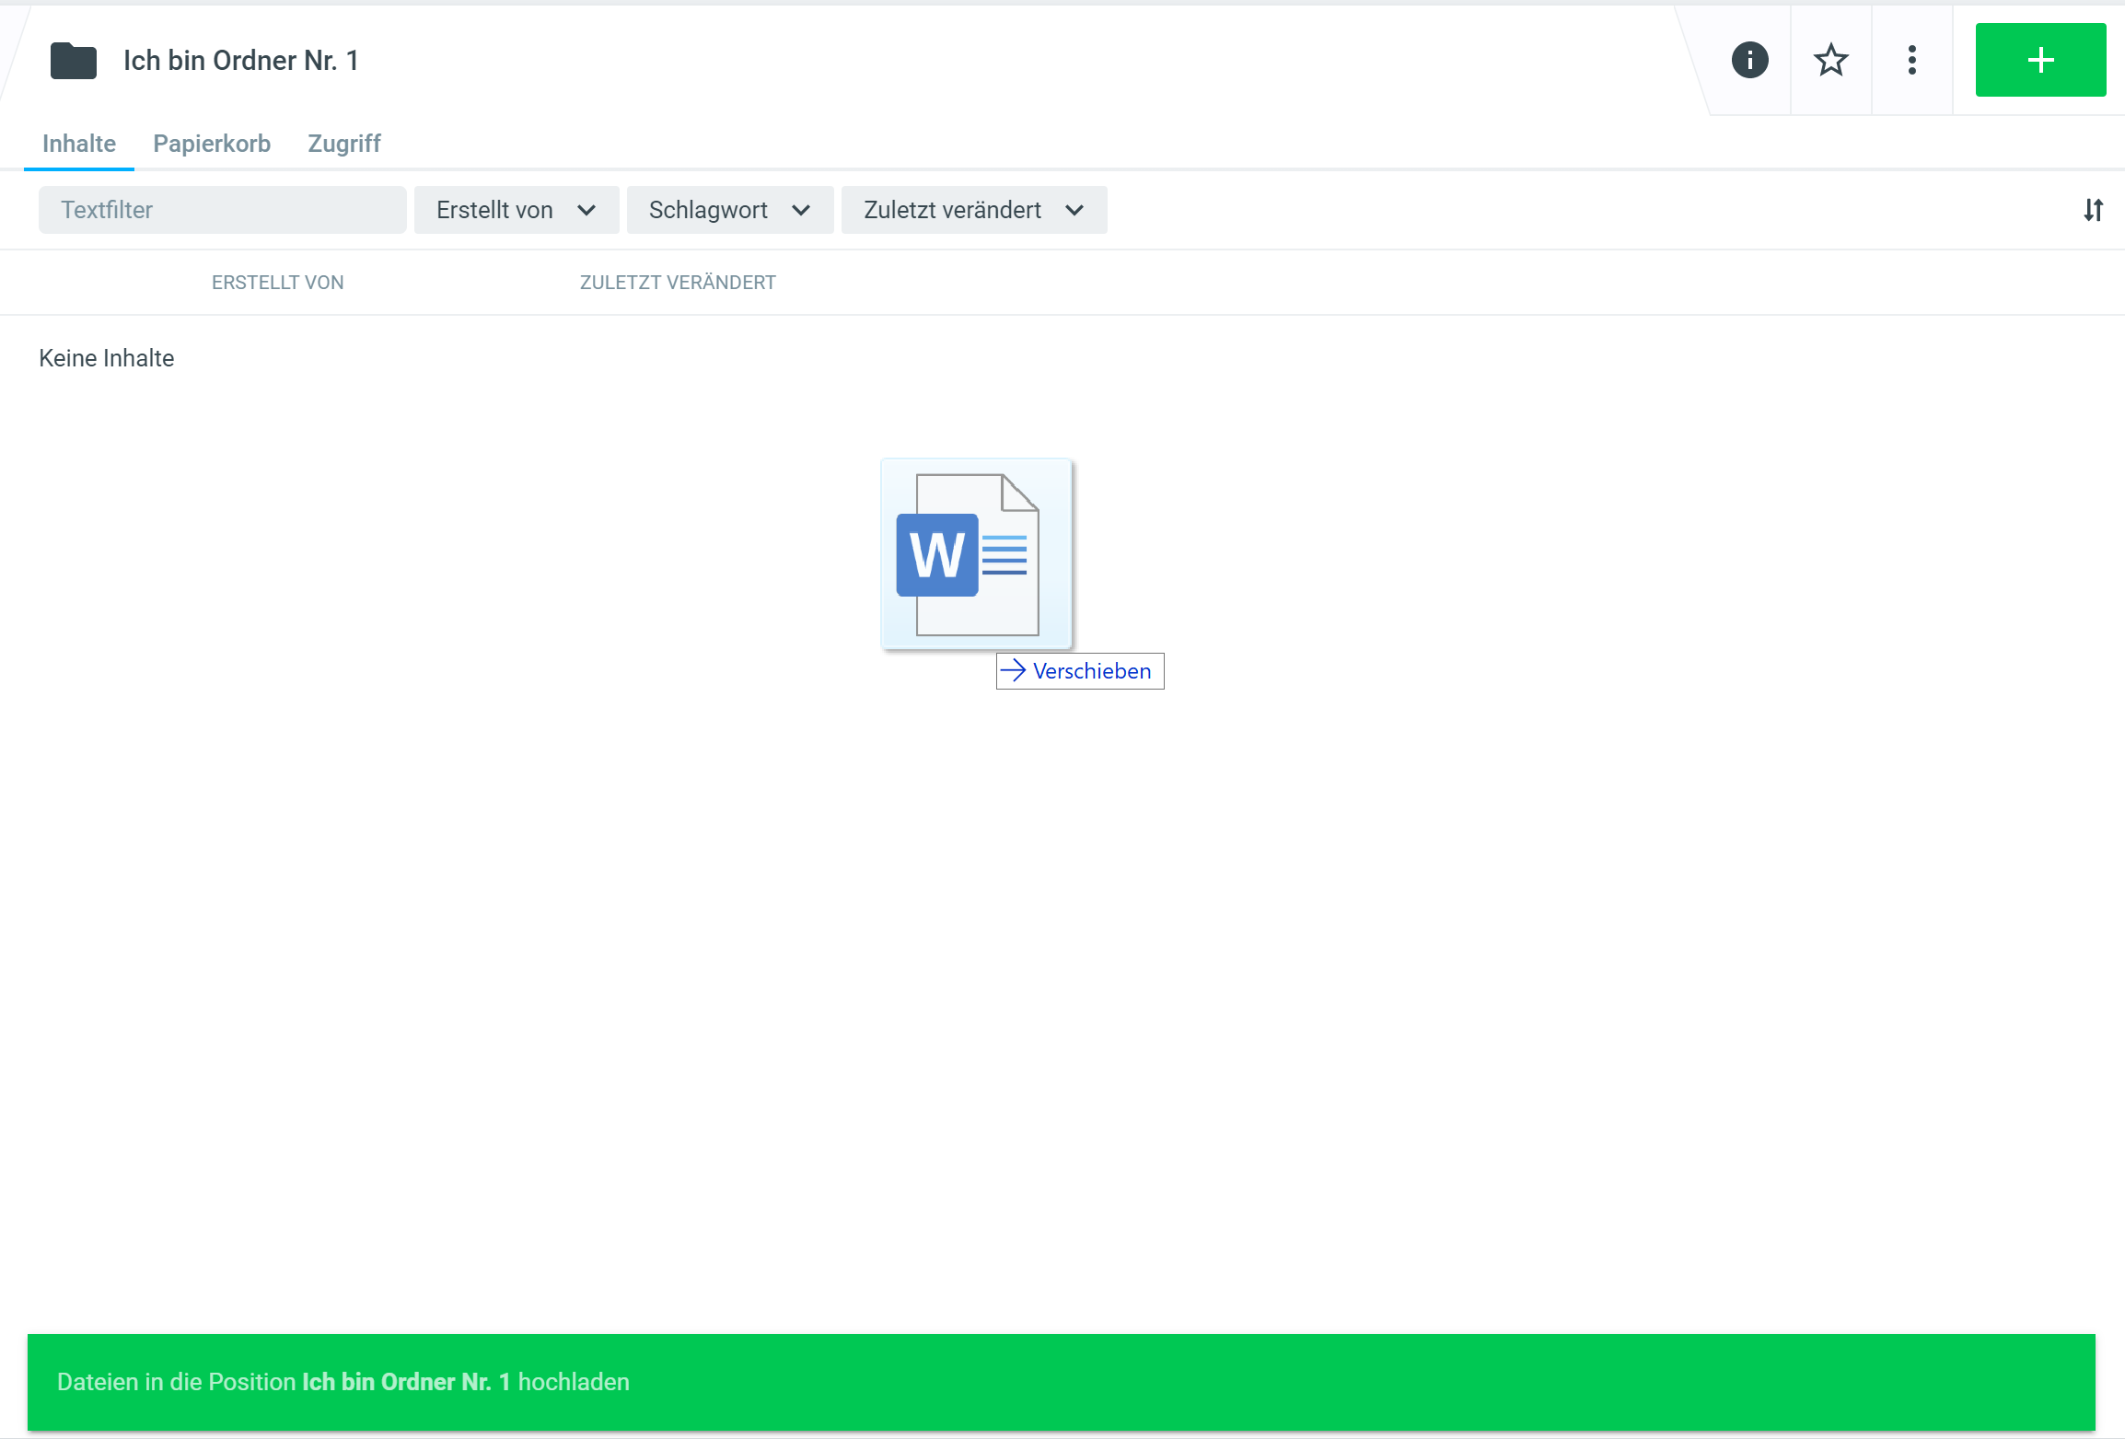The height and width of the screenshot is (1439, 2125).
Task: Click the dragged Word document icon
Action: [x=976, y=554]
